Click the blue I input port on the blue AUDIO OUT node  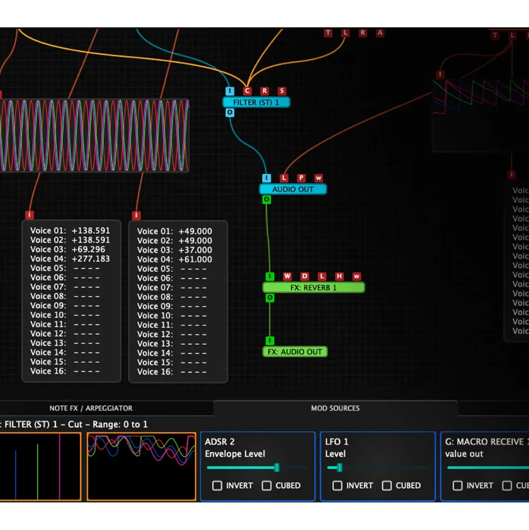click(x=267, y=178)
